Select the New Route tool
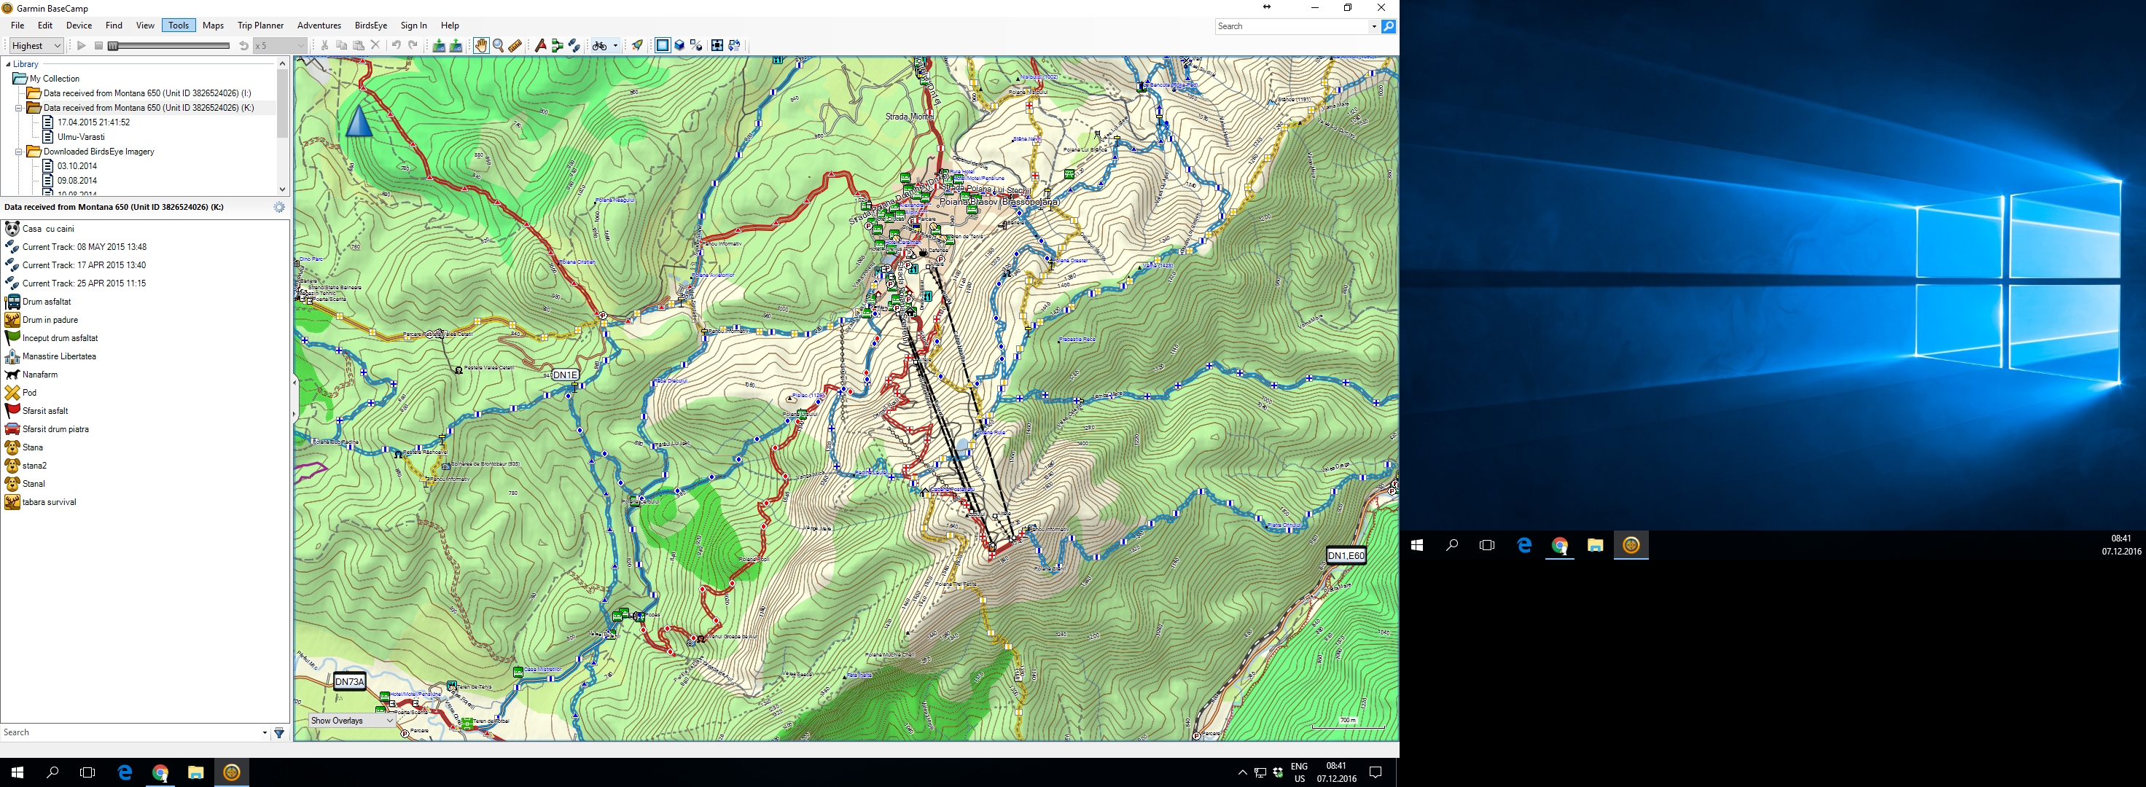 [x=558, y=46]
